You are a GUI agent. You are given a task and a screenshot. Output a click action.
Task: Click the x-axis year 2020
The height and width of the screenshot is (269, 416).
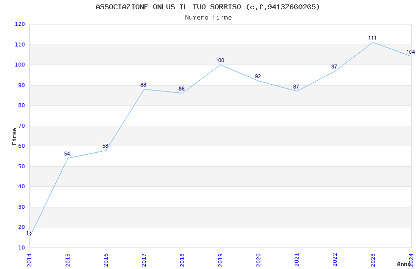click(x=259, y=260)
